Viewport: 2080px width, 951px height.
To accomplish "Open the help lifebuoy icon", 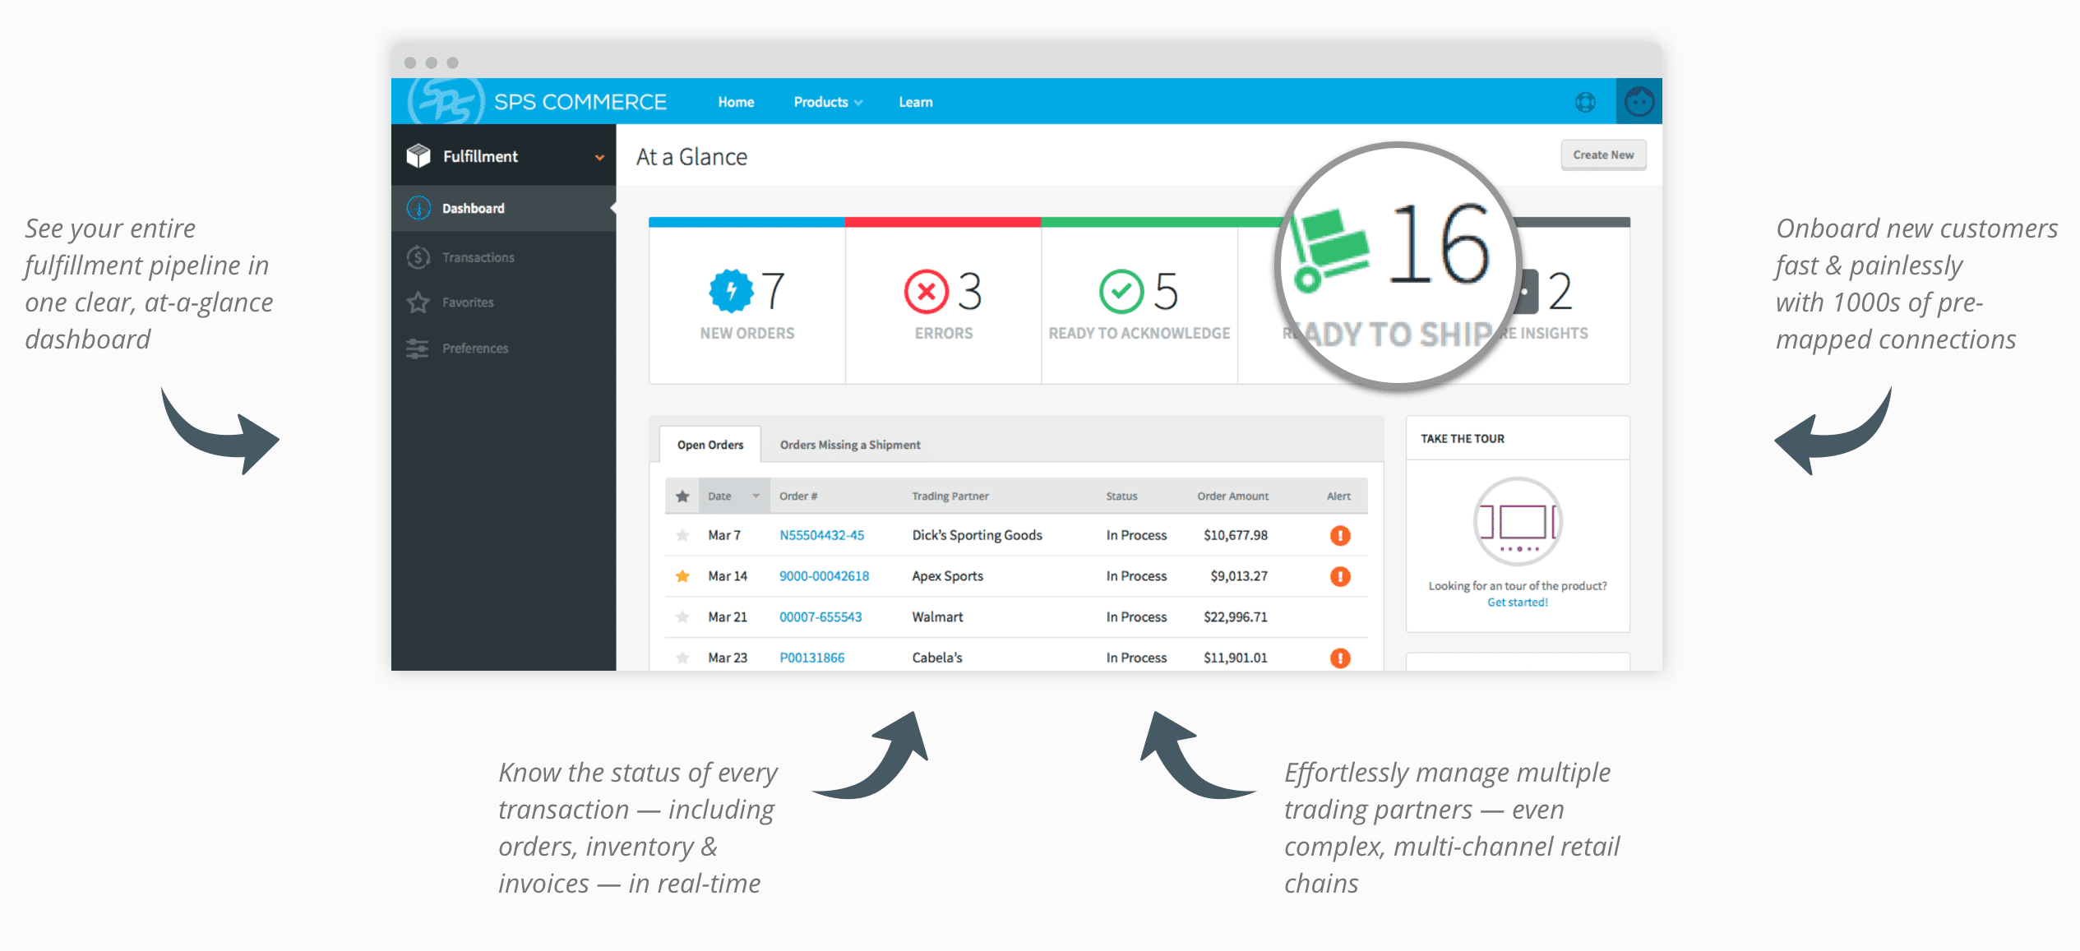I will [x=1585, y=102].
